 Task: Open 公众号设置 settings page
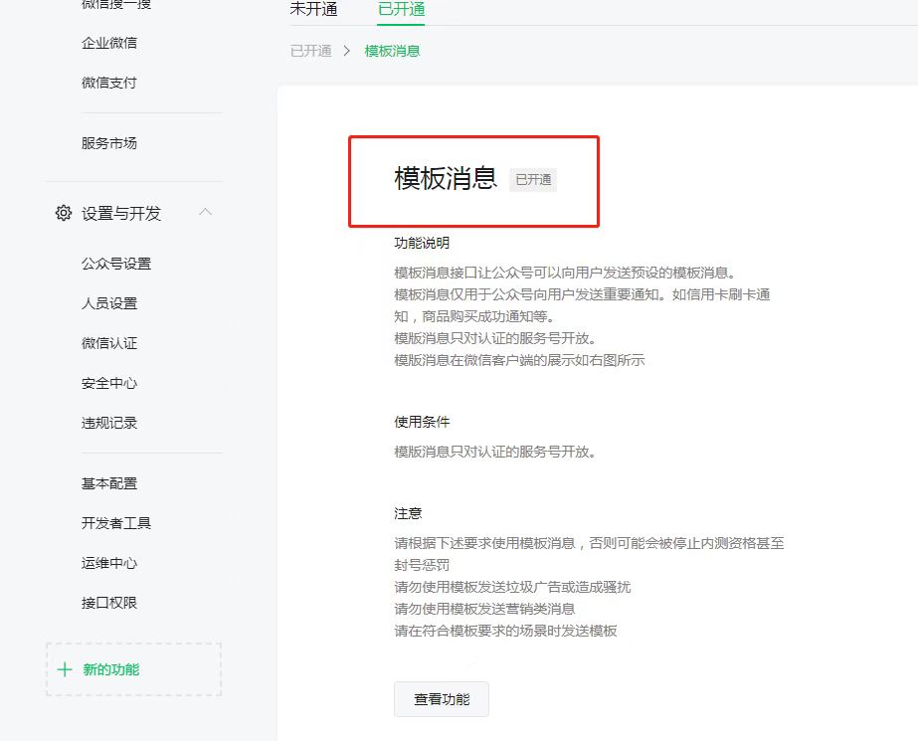[116, 264]
